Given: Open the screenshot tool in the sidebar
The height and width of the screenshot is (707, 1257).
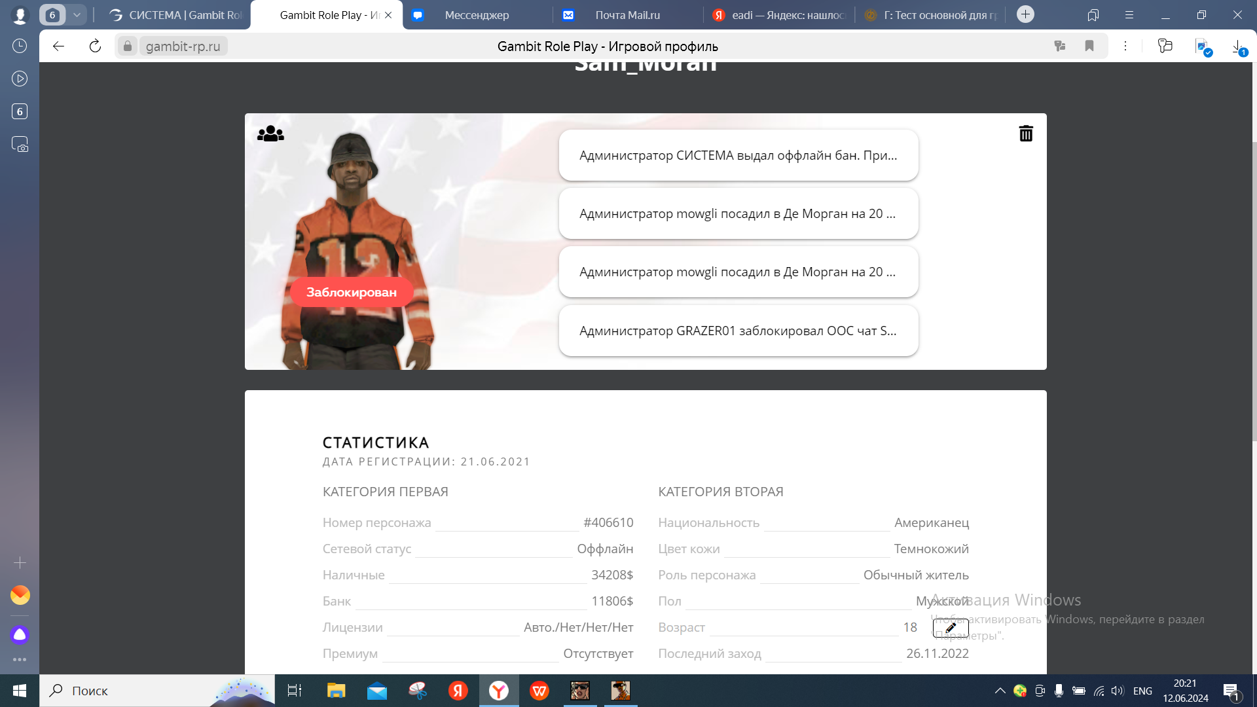Looking at the screenshot, I should point(20,144).
